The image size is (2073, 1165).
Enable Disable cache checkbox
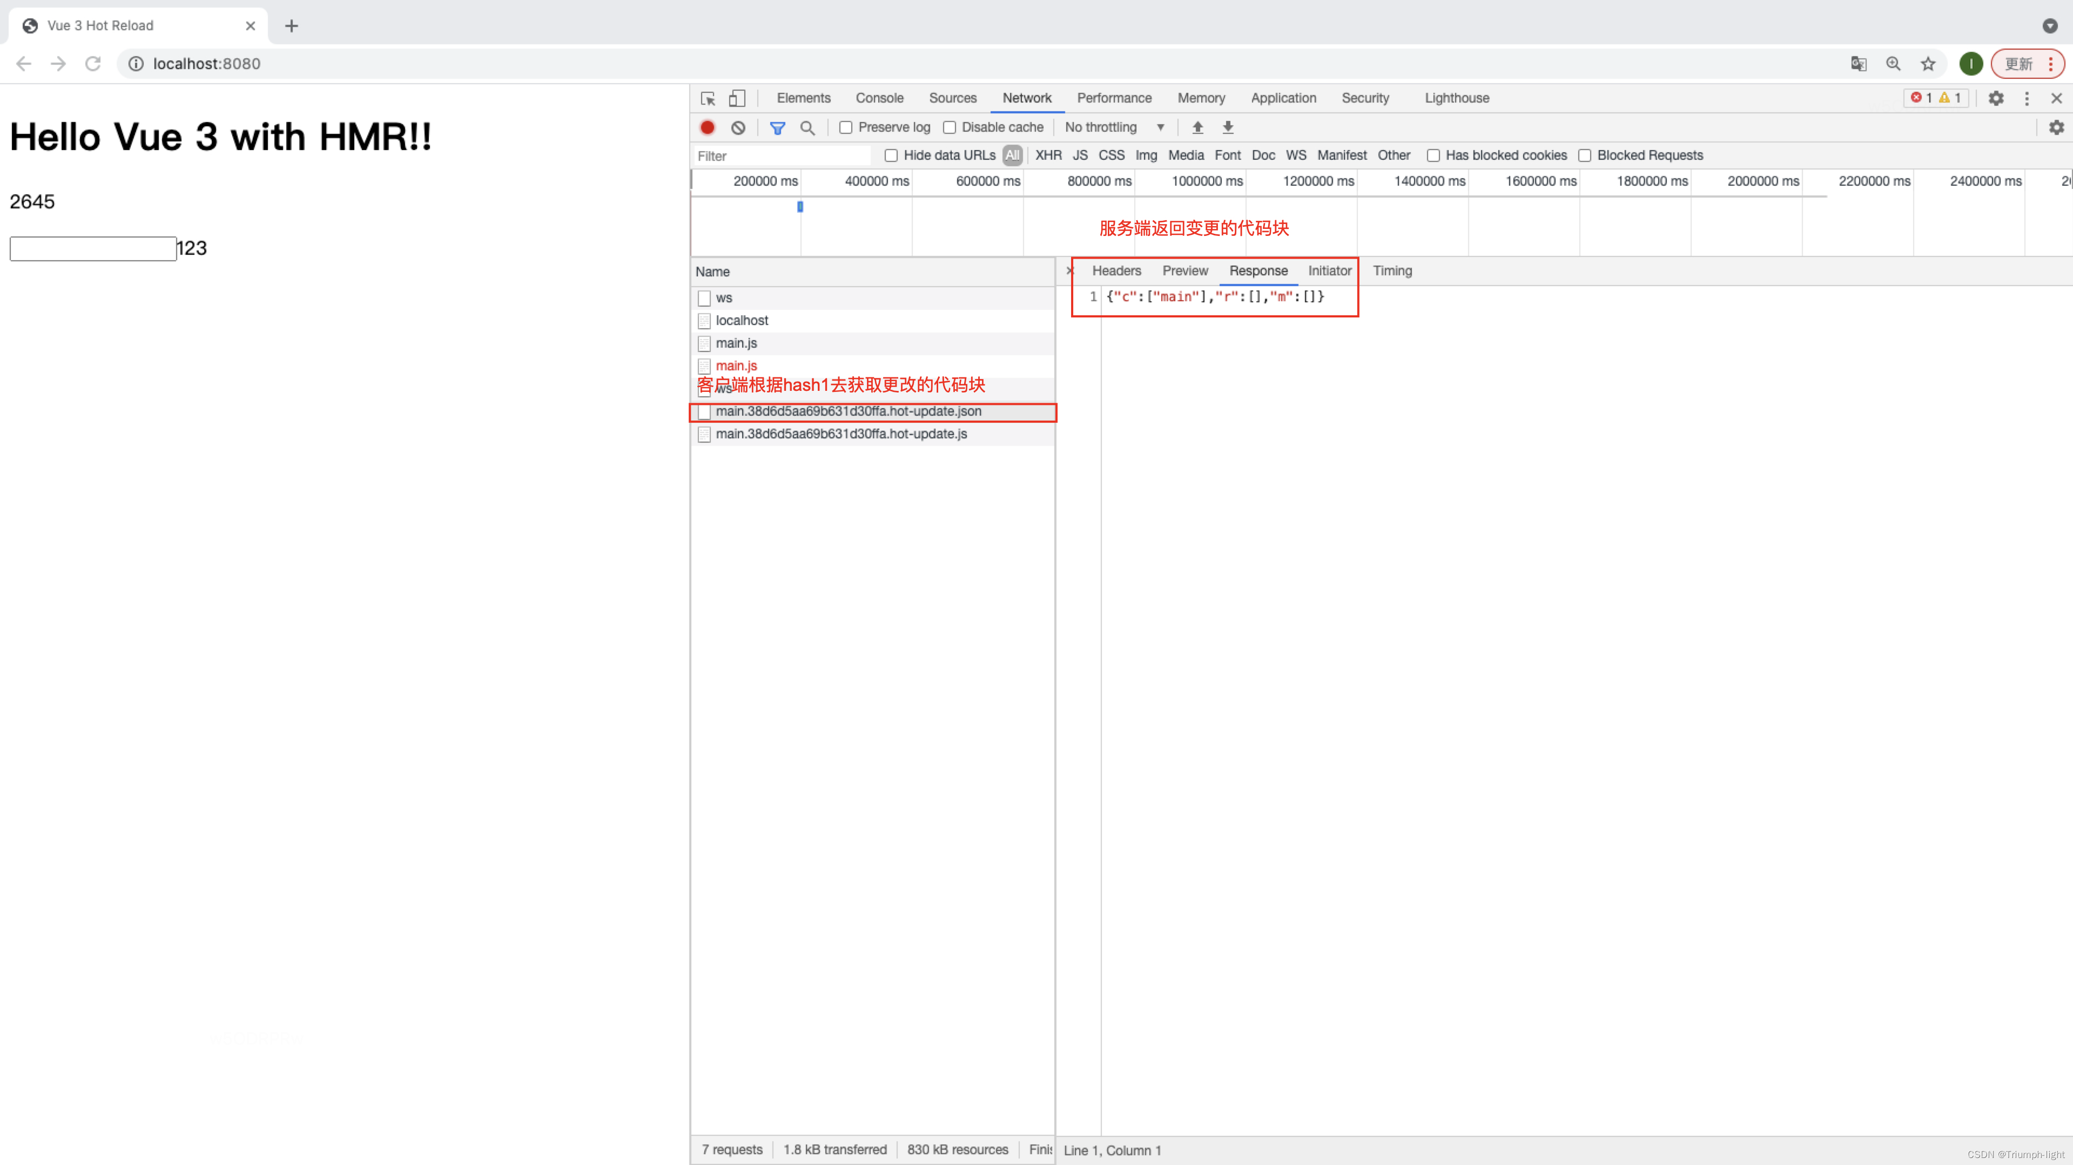point(950,127)
